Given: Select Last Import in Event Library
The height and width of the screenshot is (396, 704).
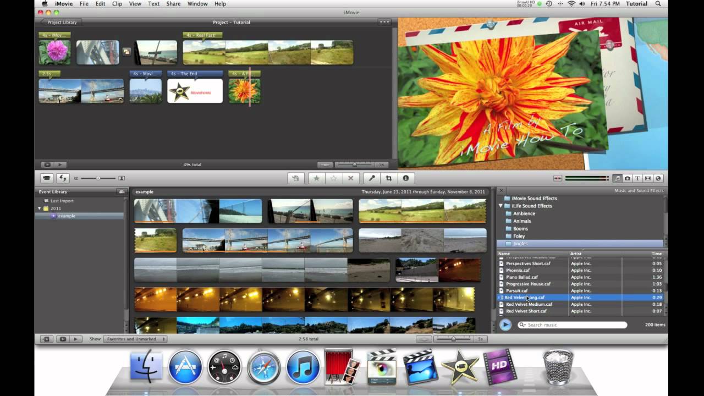Looking at the screenshot, I should pyautogui.click(x=62, y=201).
